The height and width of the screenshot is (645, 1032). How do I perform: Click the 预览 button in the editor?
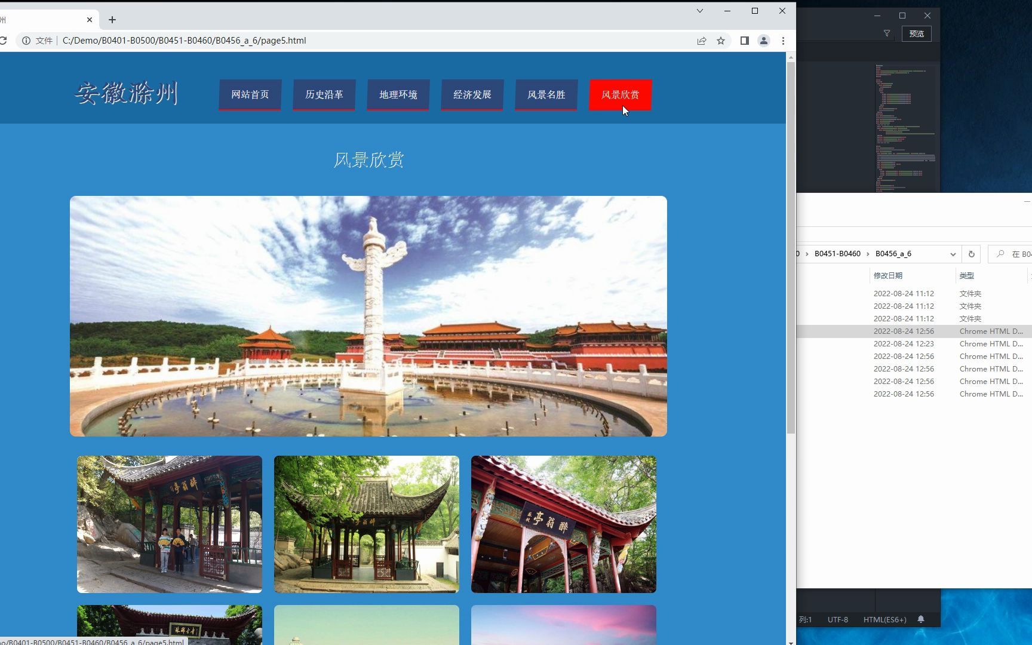click(917, 34)
